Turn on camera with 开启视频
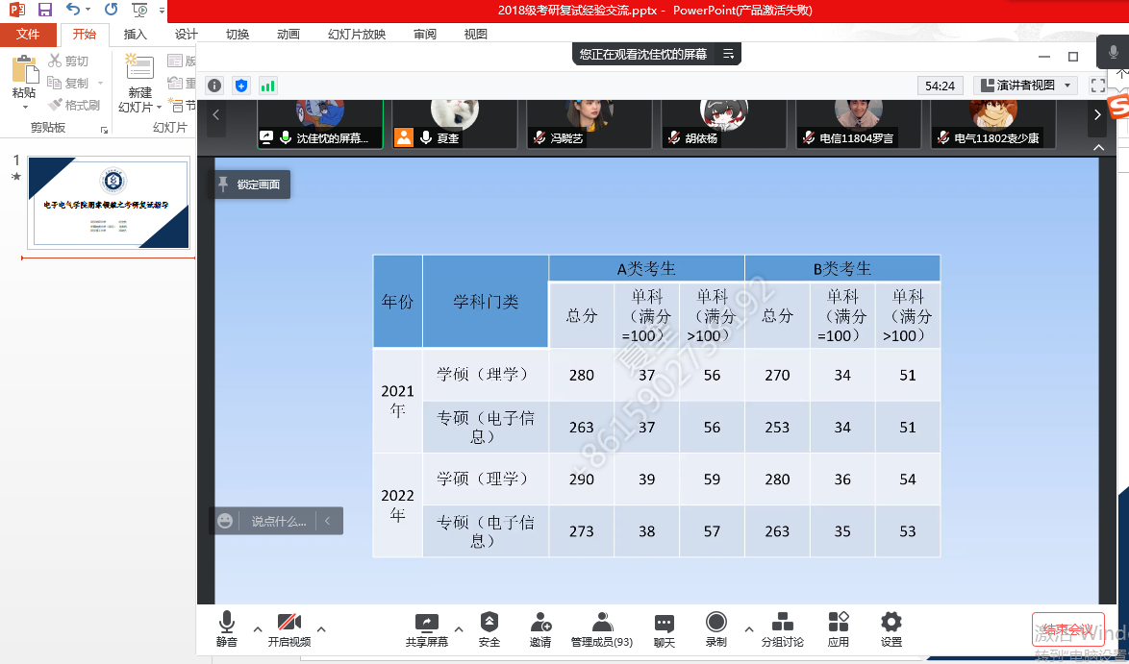 (x=289, y=623)
